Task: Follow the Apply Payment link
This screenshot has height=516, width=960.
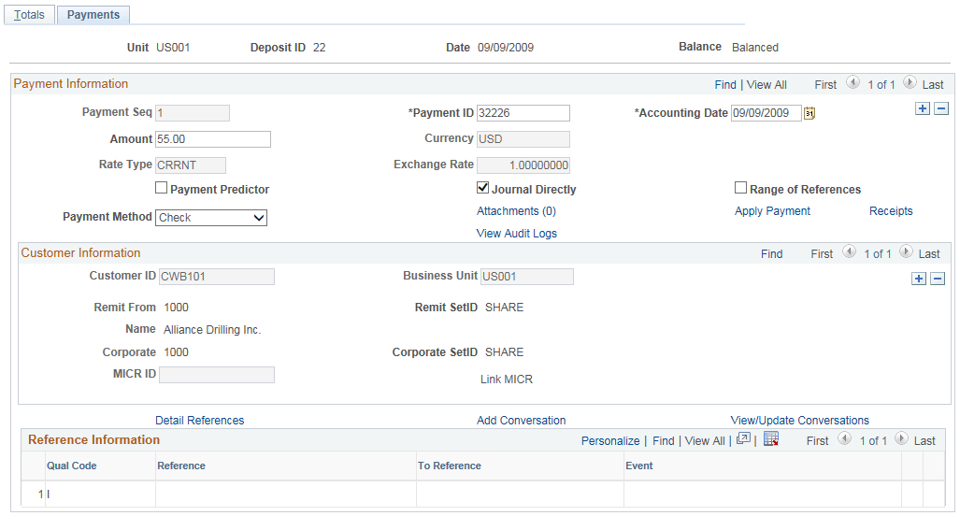Action: point(772,211)
